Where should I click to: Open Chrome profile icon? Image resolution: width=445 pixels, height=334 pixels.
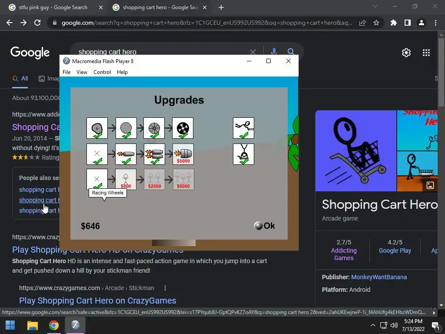click(x=422, y=23)
